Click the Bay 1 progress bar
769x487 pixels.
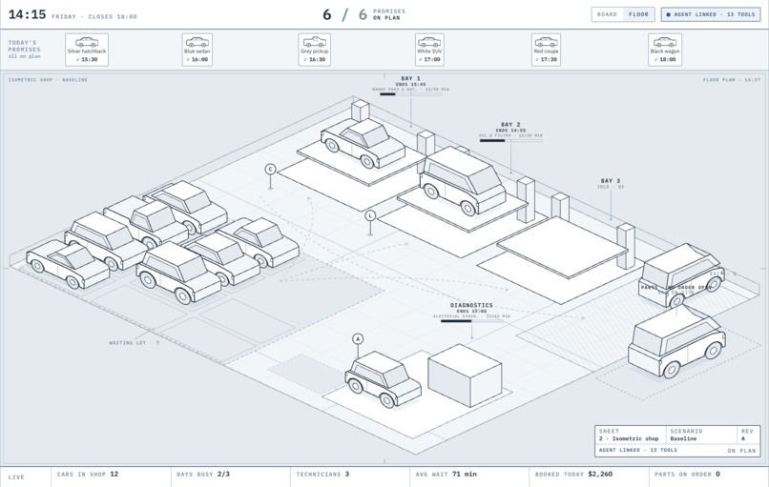point(411,94)
